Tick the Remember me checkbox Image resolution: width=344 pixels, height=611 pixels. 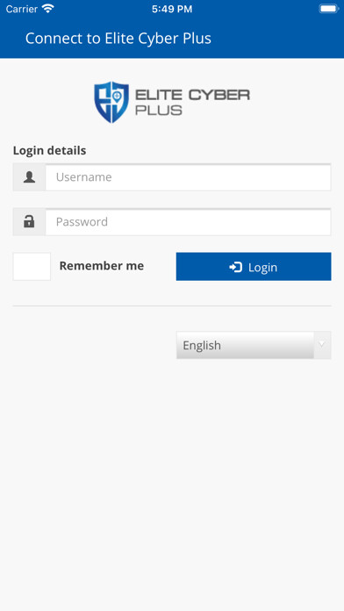[x=32, y=267]
